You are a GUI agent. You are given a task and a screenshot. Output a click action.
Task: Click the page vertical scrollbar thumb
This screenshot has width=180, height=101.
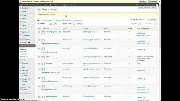[160, 26]
